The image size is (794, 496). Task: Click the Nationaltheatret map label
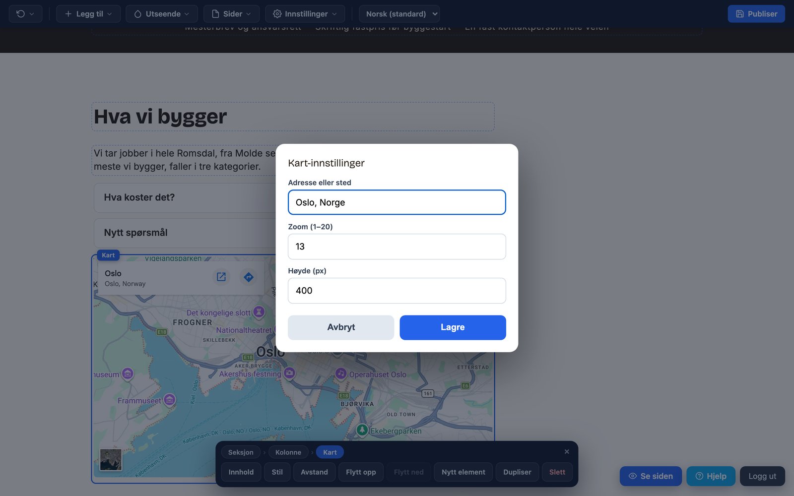point(244,330)
